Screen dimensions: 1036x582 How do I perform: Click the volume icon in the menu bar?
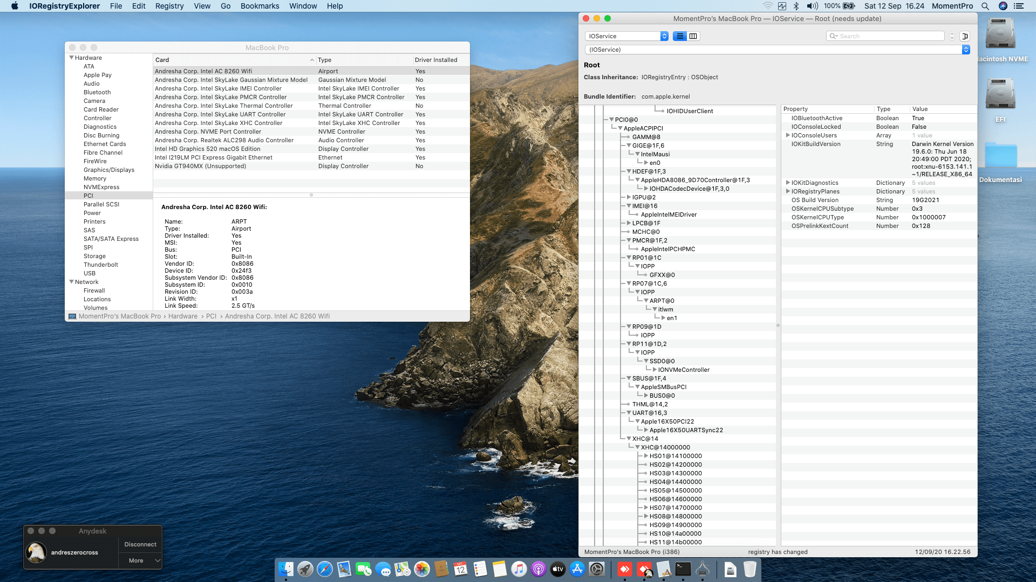coord(812,6)
